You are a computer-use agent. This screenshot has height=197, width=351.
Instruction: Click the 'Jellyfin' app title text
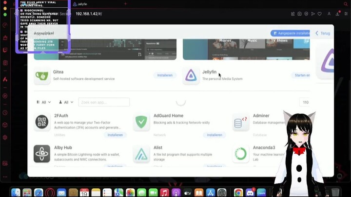click(209, 72)
